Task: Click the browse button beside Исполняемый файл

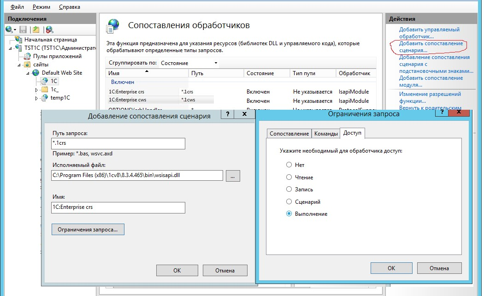Action: click(x=233, y=176)
